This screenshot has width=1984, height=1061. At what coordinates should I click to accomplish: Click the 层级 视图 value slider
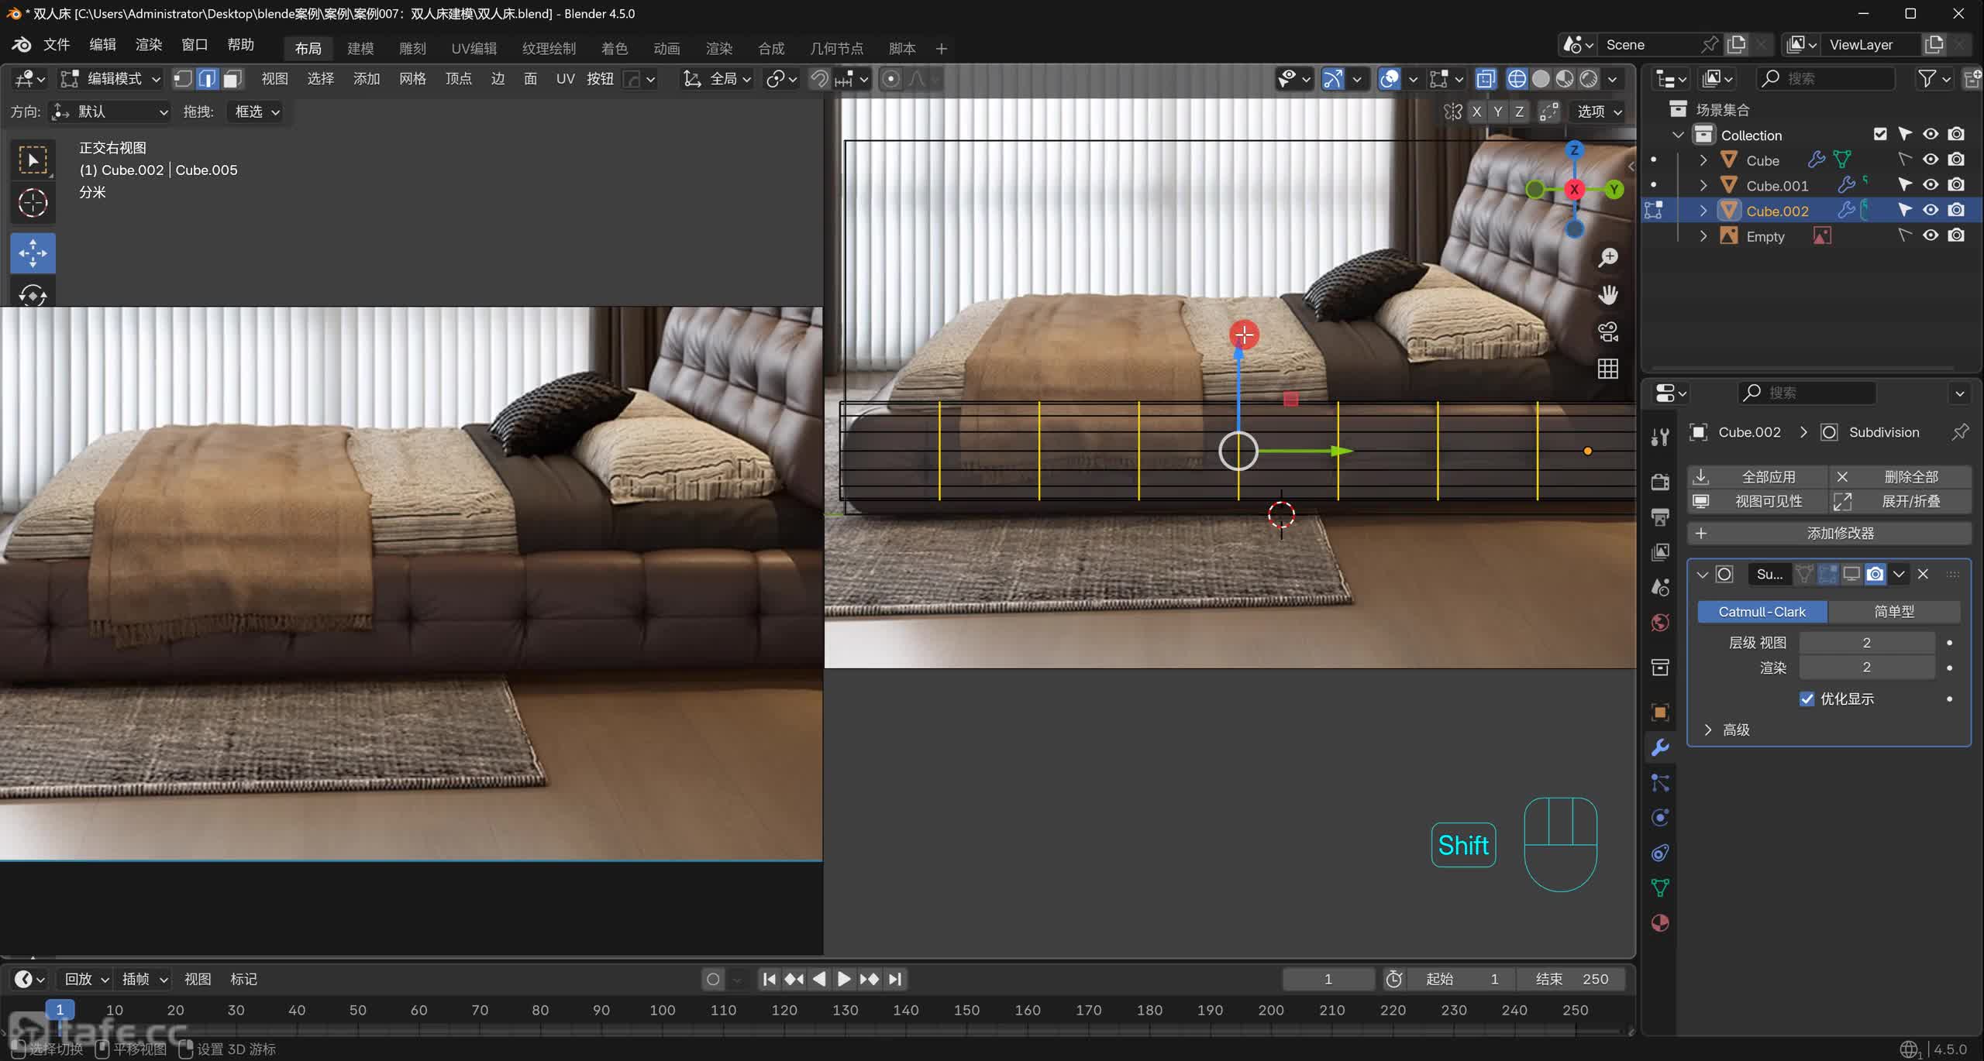(x=1866, y=643)
